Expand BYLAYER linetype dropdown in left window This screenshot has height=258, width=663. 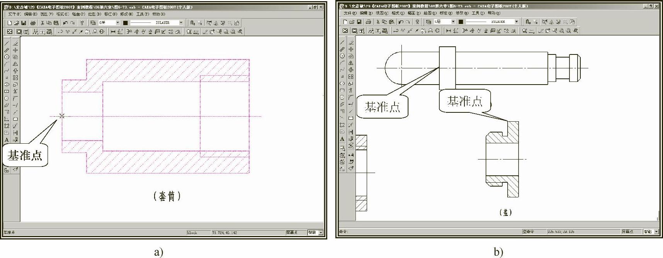pos(181,23)
